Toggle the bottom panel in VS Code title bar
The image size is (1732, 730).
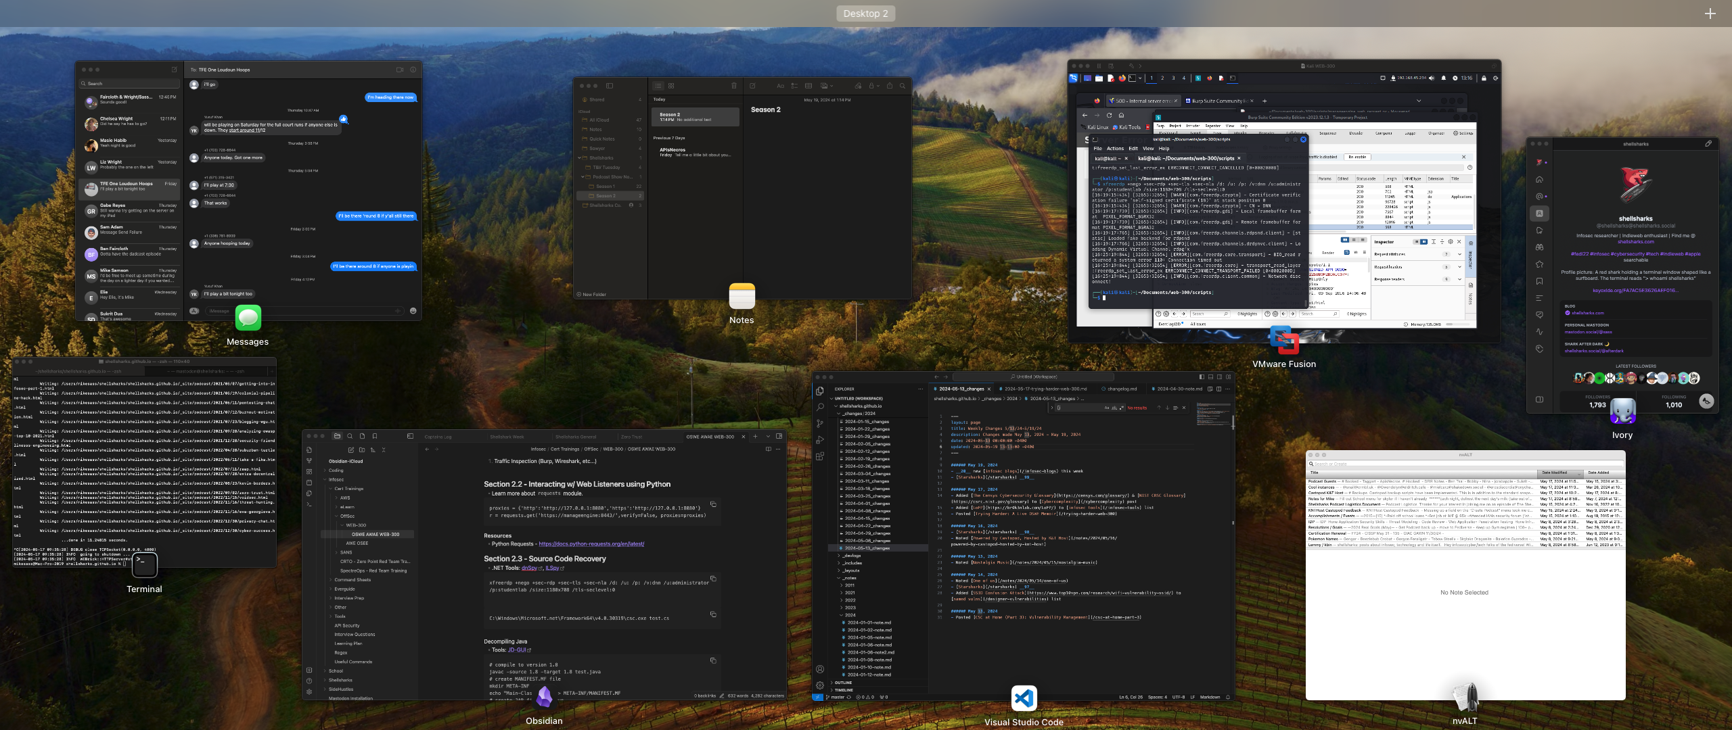point(1210,376)
